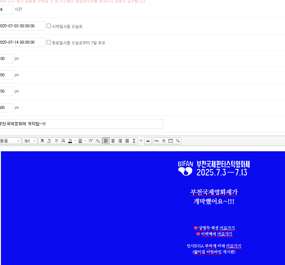Open the line spacing tool
The width and height of the screenshot is (285, 265).
click(134, 141)
